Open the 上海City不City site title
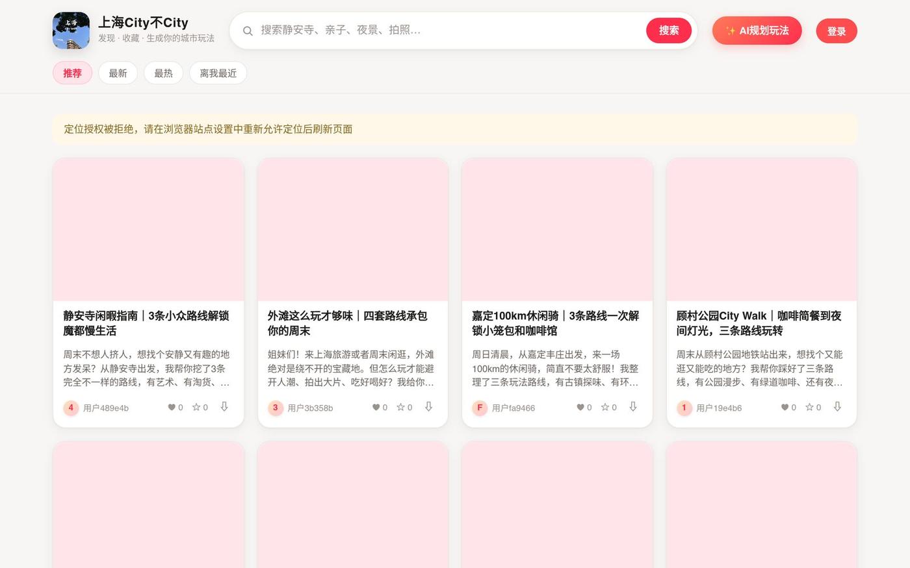Viewport: 910px width, 568px height. pyautogui.click(x=143, y=23)
